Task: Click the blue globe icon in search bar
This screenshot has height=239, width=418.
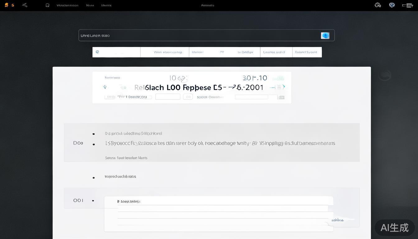Action: pos(325,35)
